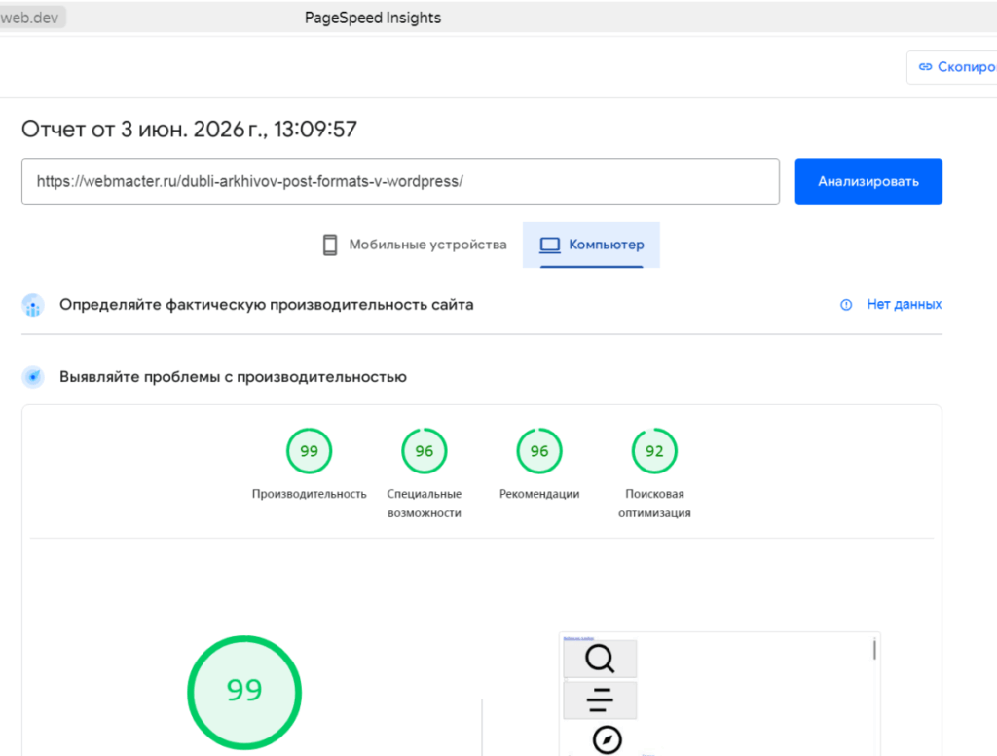This screenshot has height=756, width=997.
Task: Select the Компьютер tab
Action: click(591, 245)
